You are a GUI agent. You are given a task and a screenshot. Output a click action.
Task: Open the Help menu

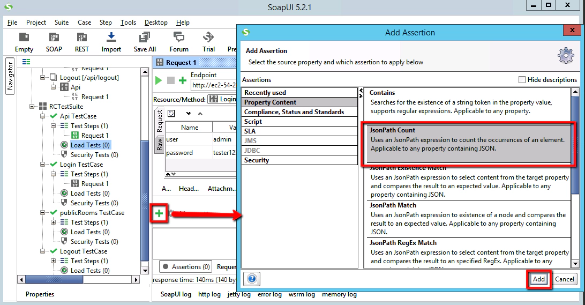[183, 23]
